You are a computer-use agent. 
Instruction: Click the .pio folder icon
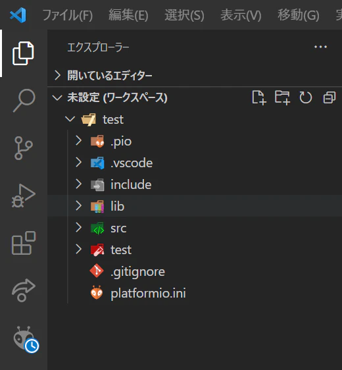pyautogui.click(x=97, y=141)
